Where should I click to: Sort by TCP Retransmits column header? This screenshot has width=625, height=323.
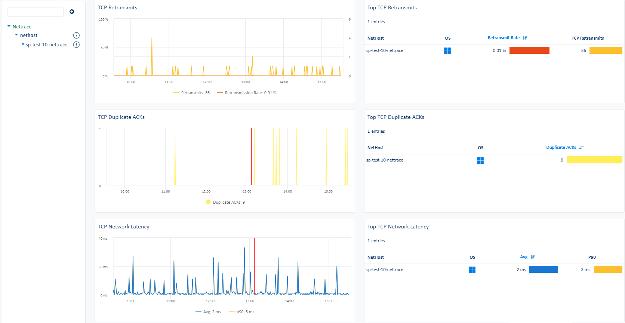click(x=587, y=38)
